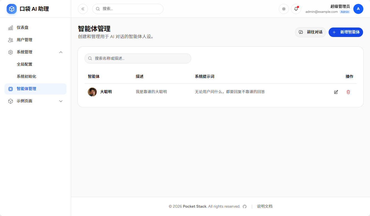Open the 仪表盘 dashboard icon in sidebar

[x=10, y=28]
